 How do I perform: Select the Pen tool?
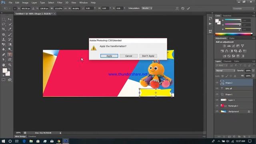(x=4, y=54)
